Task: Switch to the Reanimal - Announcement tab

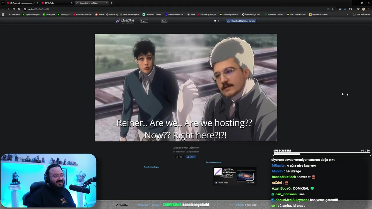Action: [x=22, y=3]
